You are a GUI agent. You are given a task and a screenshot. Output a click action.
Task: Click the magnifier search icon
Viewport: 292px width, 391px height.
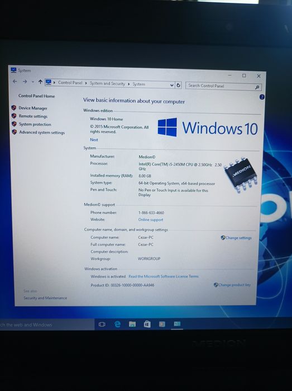click(257, 87)
